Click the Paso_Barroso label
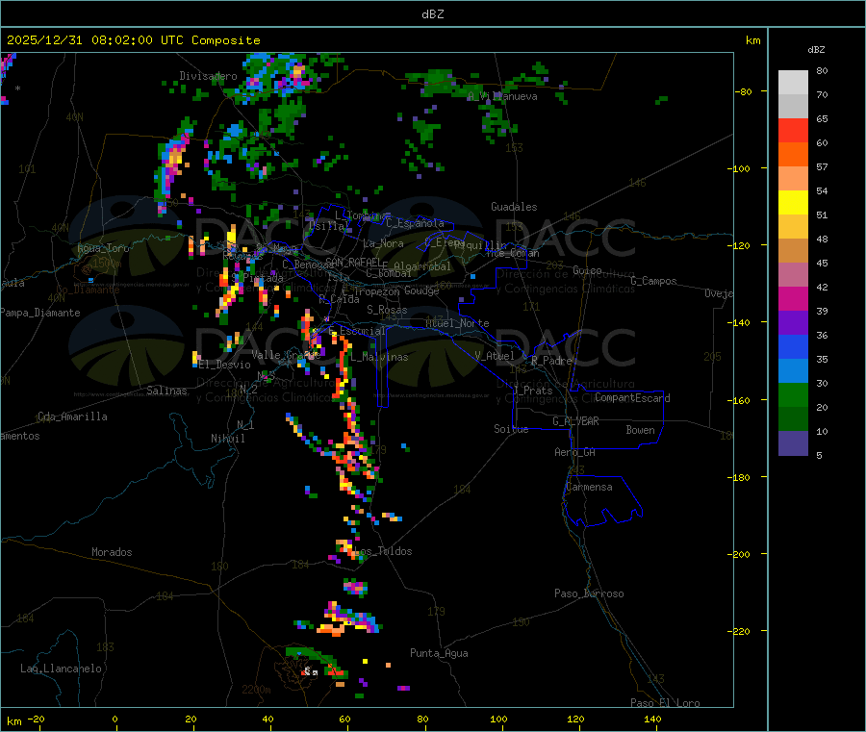This screenshot has height=732, width=866. click(589, 593)
